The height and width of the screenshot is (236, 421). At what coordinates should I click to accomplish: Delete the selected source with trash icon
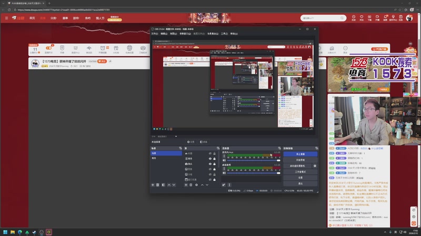[x=191, y=185]
